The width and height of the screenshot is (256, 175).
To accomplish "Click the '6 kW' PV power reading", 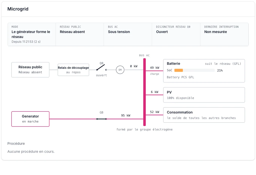I will 155,92.
